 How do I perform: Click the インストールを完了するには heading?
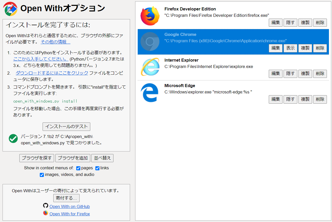(x=48, y=25)
